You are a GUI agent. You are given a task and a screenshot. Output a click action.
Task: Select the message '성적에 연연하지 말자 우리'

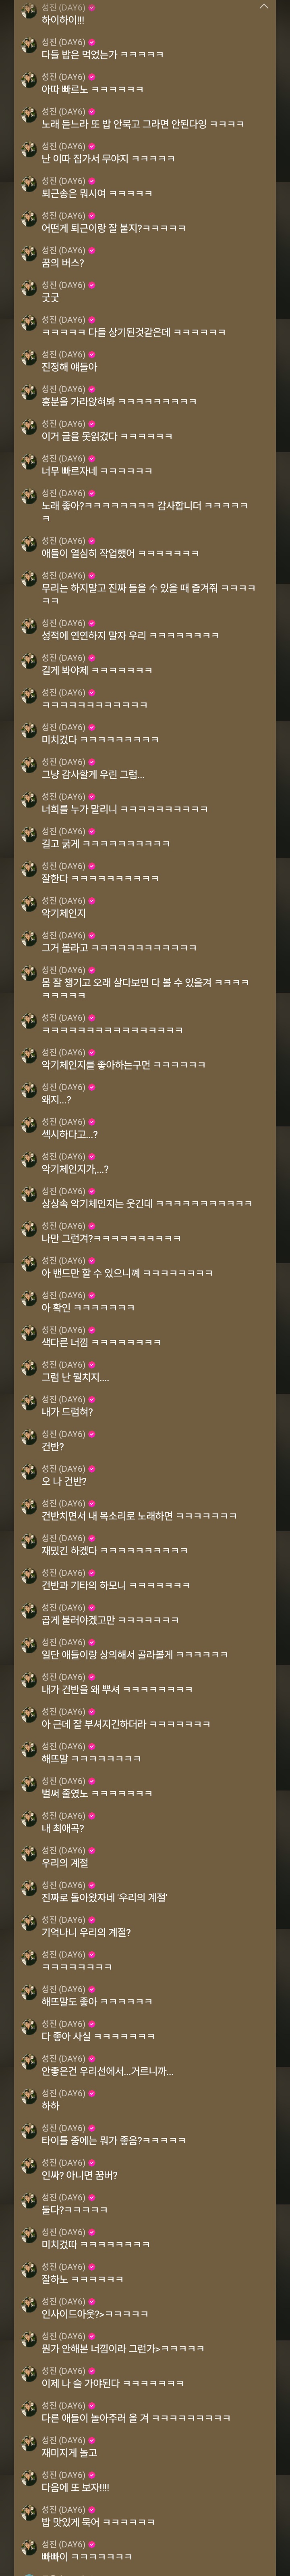[x=130, y=635]
